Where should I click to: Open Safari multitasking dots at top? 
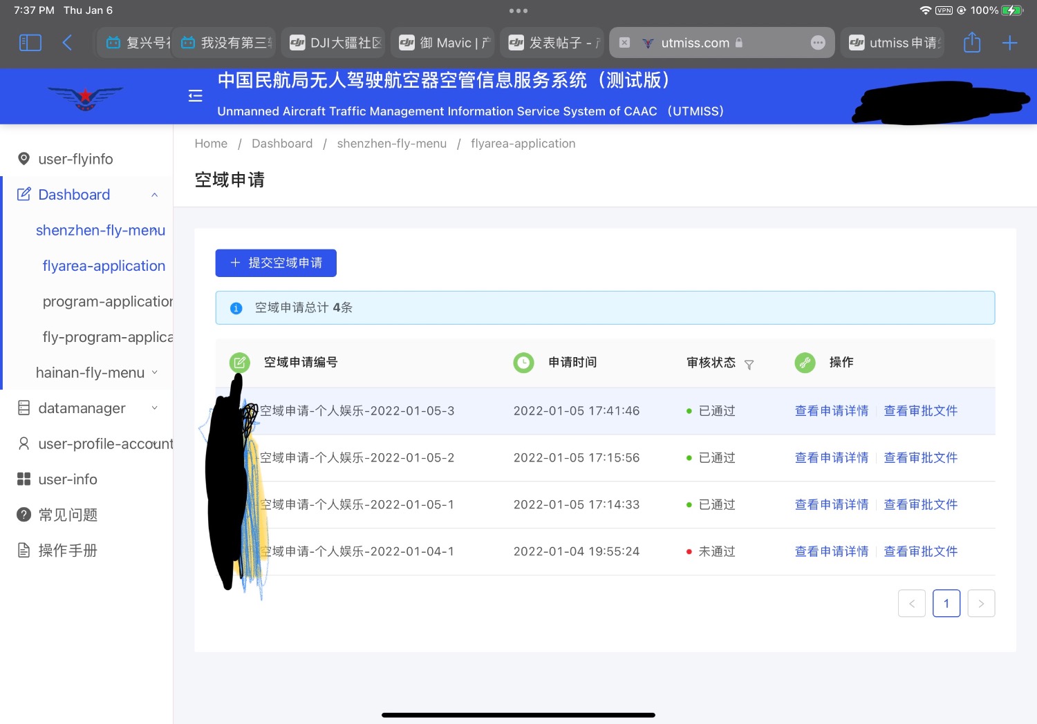[x=518, y=10]
